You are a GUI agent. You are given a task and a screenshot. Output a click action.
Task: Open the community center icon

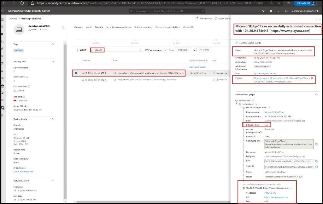pyautogui.click(x=263, y=11)
